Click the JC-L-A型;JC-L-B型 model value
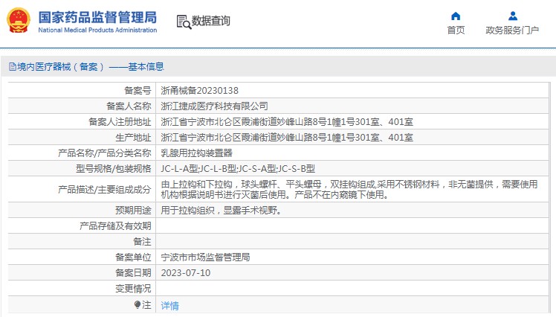Viewport: 556px width, 317px height. click(x=238, y=169)
